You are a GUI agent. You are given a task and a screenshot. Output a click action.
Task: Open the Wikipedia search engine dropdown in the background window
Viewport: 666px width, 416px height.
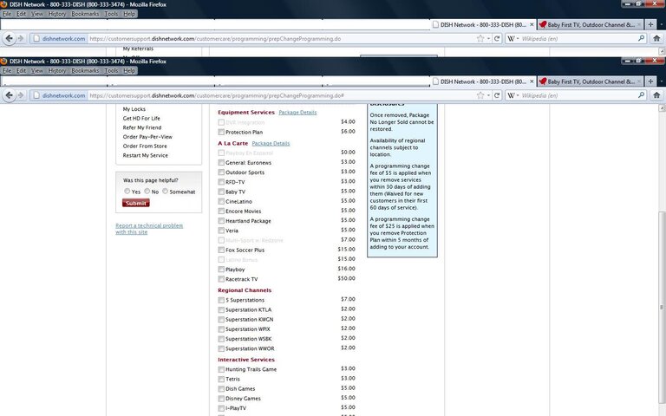(x=513, y=39)
